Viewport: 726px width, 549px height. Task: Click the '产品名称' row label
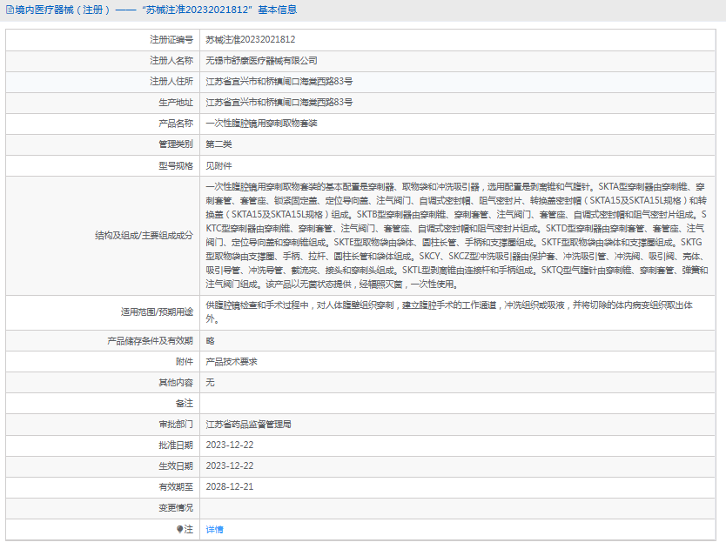pyautogui.click(x=176, y=124)
